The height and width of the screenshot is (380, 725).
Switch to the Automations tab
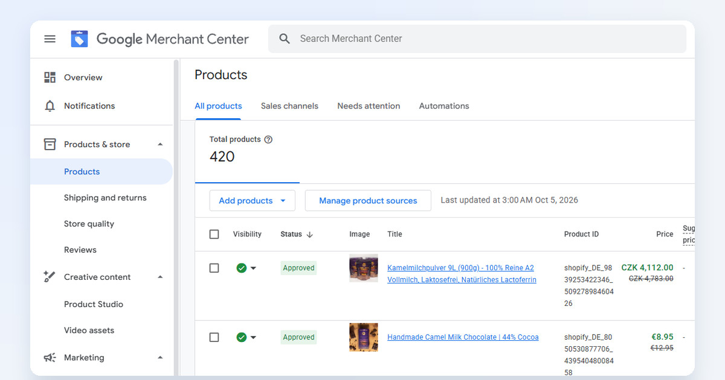click(444, 106)
